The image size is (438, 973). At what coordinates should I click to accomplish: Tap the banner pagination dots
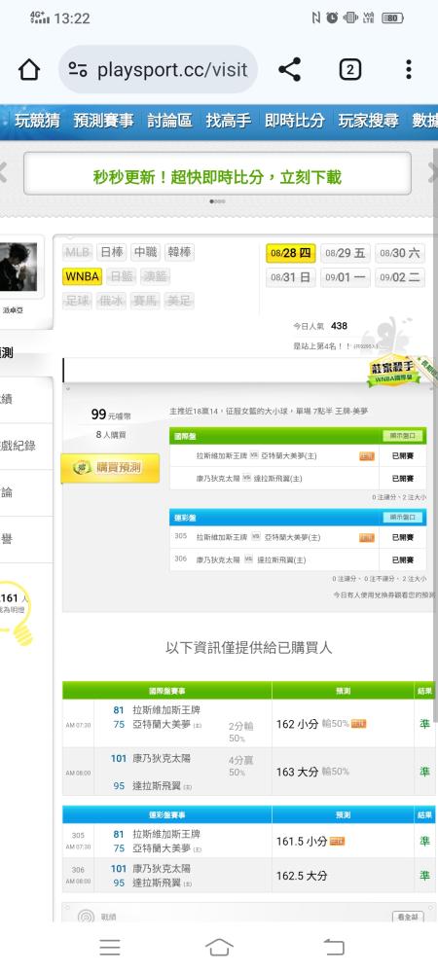point(217,201)
